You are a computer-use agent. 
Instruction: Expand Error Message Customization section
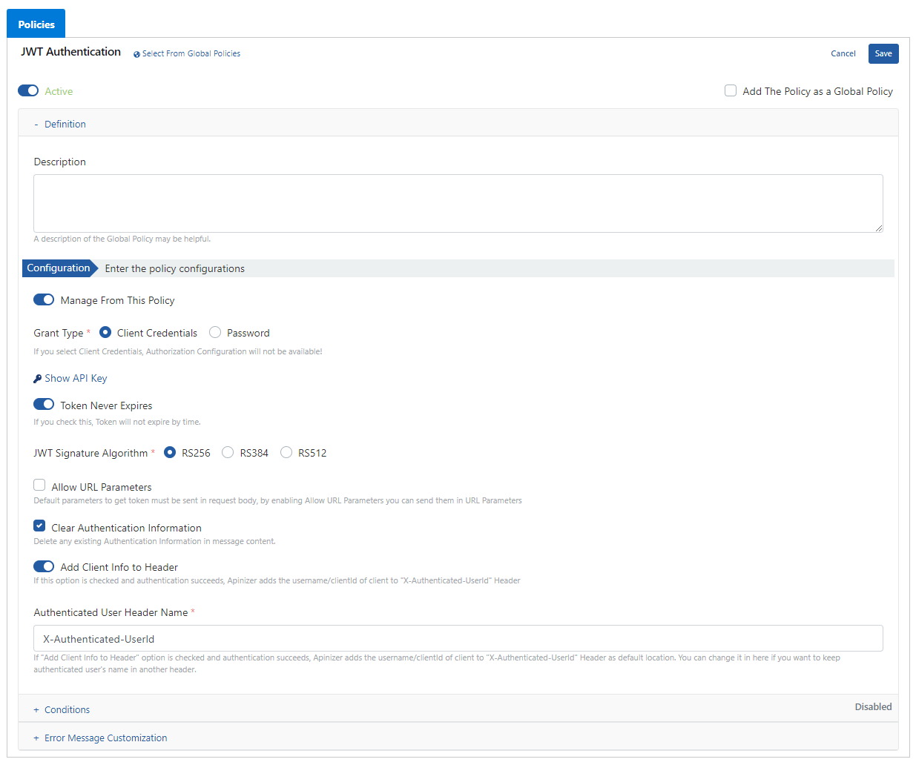[105, 738]
